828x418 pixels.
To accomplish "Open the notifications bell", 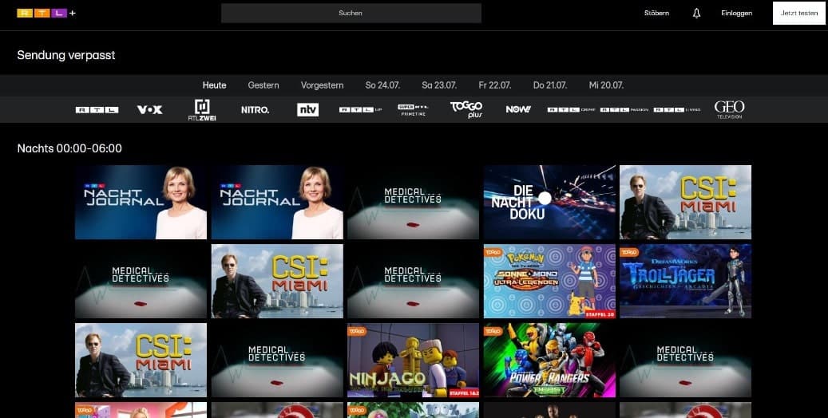I will 696,14.
